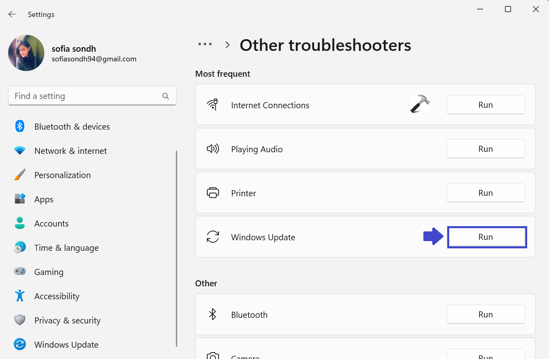Run the Playing Audio troubleshooter

click(x=485, y=149)
